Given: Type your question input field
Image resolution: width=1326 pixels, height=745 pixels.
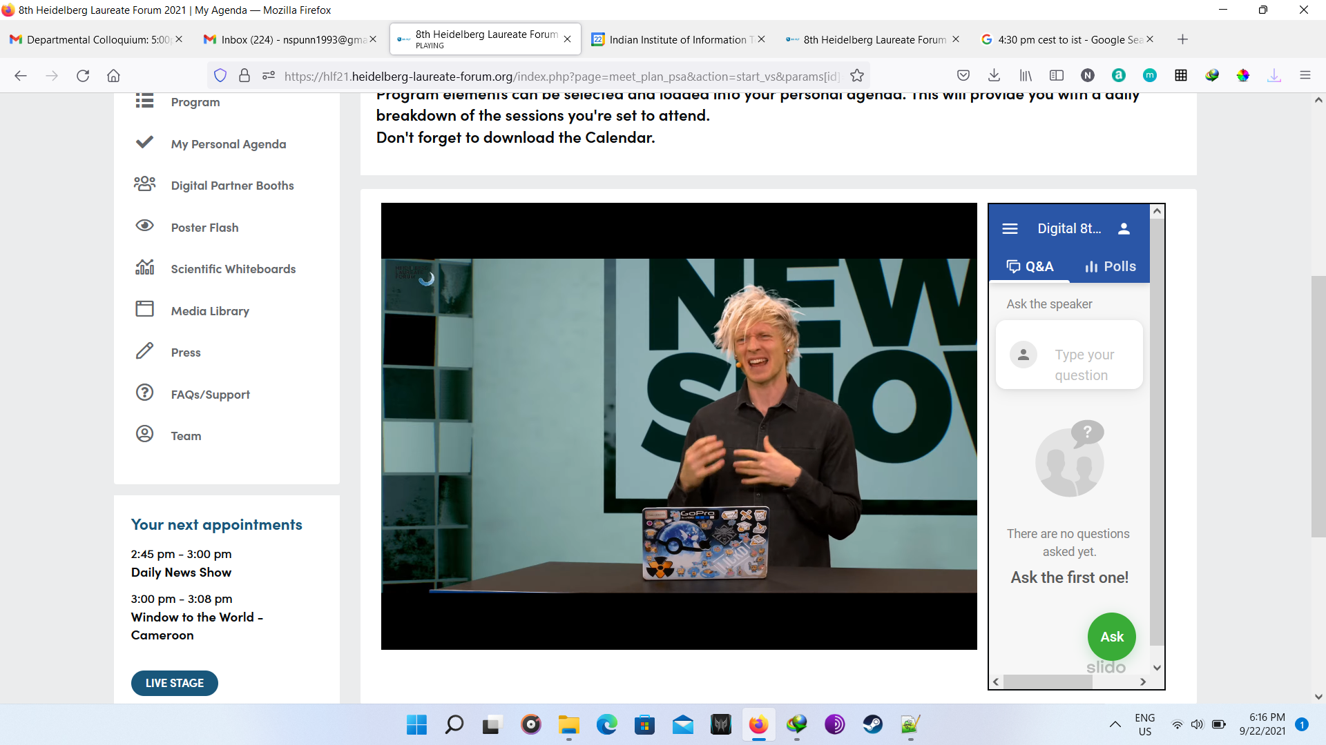Looking at the screenshot, I should pyautogui.click(x=1084, y=364).
